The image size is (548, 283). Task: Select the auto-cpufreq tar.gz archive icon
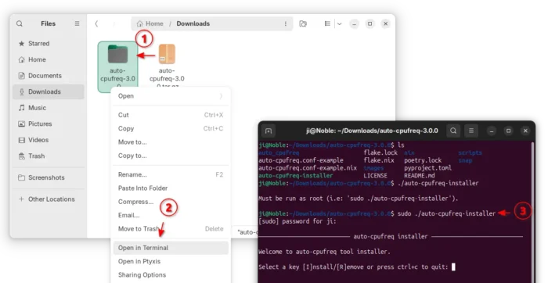pos(167,54)
